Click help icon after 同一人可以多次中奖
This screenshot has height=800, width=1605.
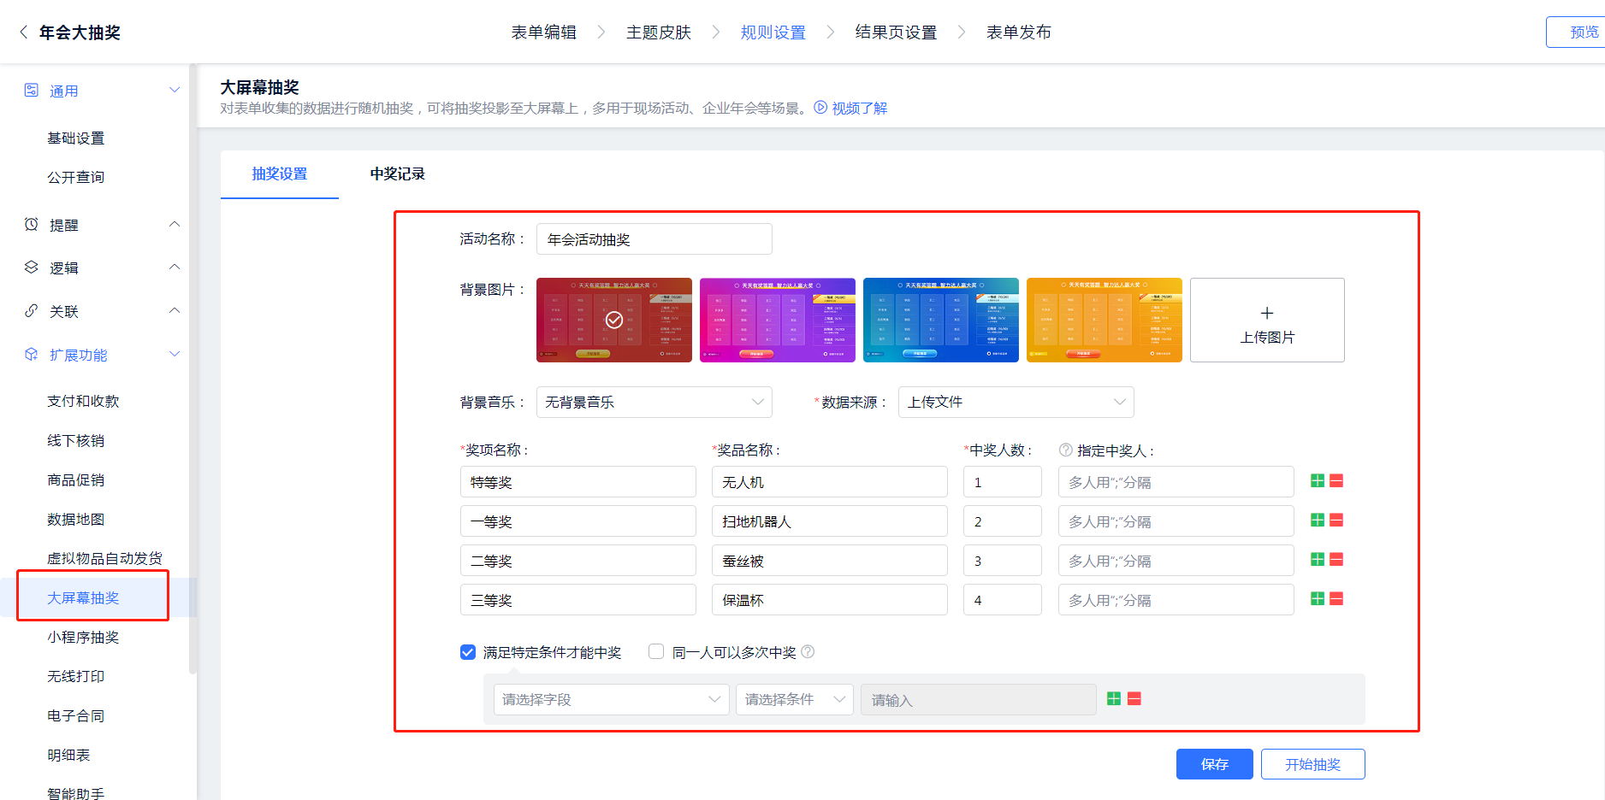[808, 651]
